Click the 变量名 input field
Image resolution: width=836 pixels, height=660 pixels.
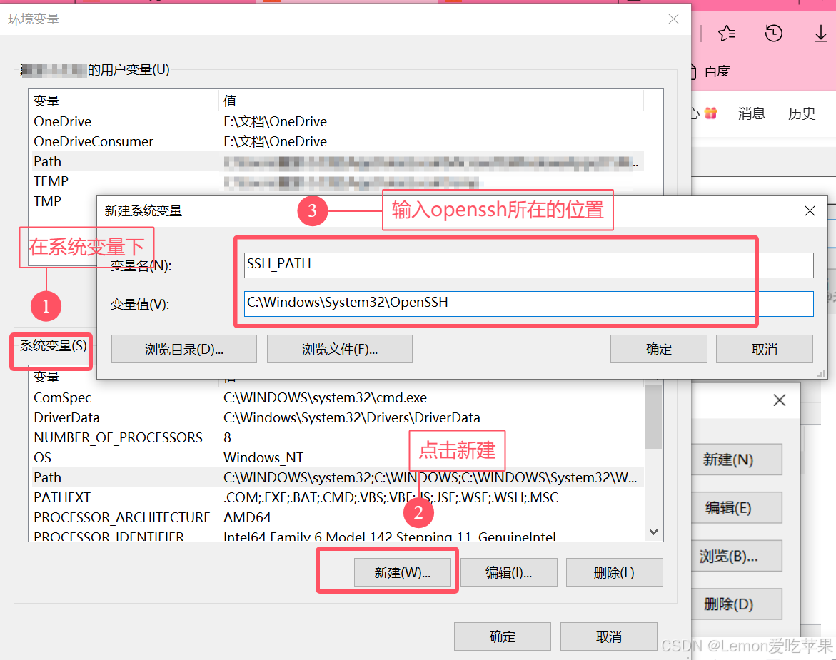tap(528, 265)
